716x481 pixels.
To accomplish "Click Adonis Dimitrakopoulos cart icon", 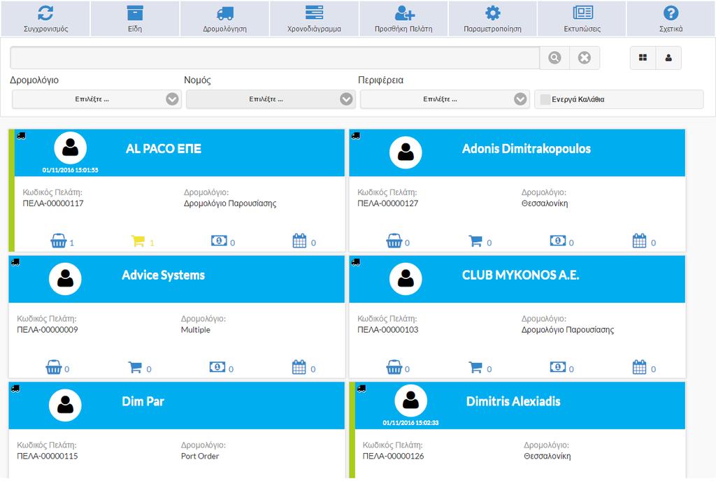I will tap(475, 240).
